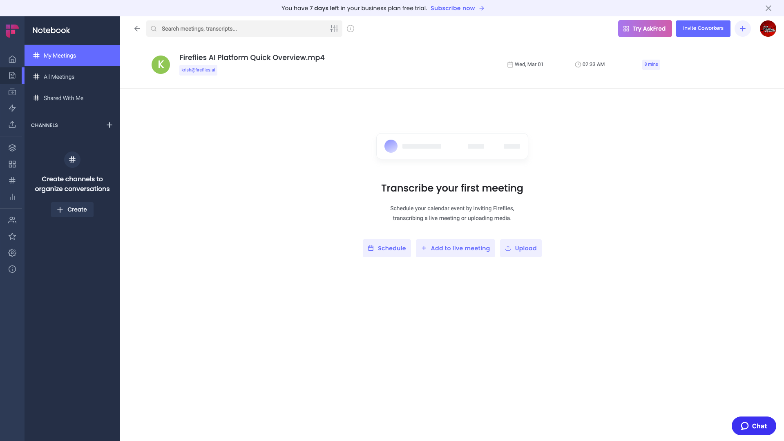The width and height of the screenshot is (784, 441).
Task: Click the search info circle icon
Action: point(351,29)
